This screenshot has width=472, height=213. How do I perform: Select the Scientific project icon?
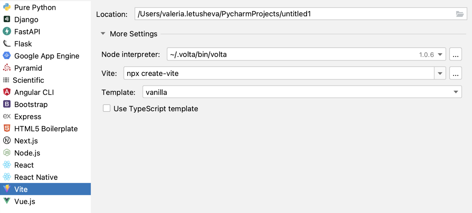(6, 80)
